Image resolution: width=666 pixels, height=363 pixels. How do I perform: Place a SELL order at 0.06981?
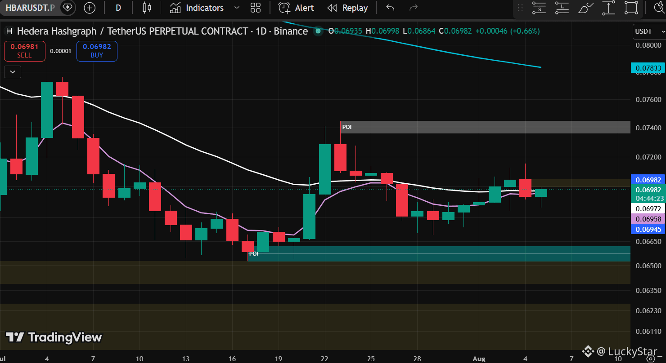pyautogui.click(x=24, y=51)
